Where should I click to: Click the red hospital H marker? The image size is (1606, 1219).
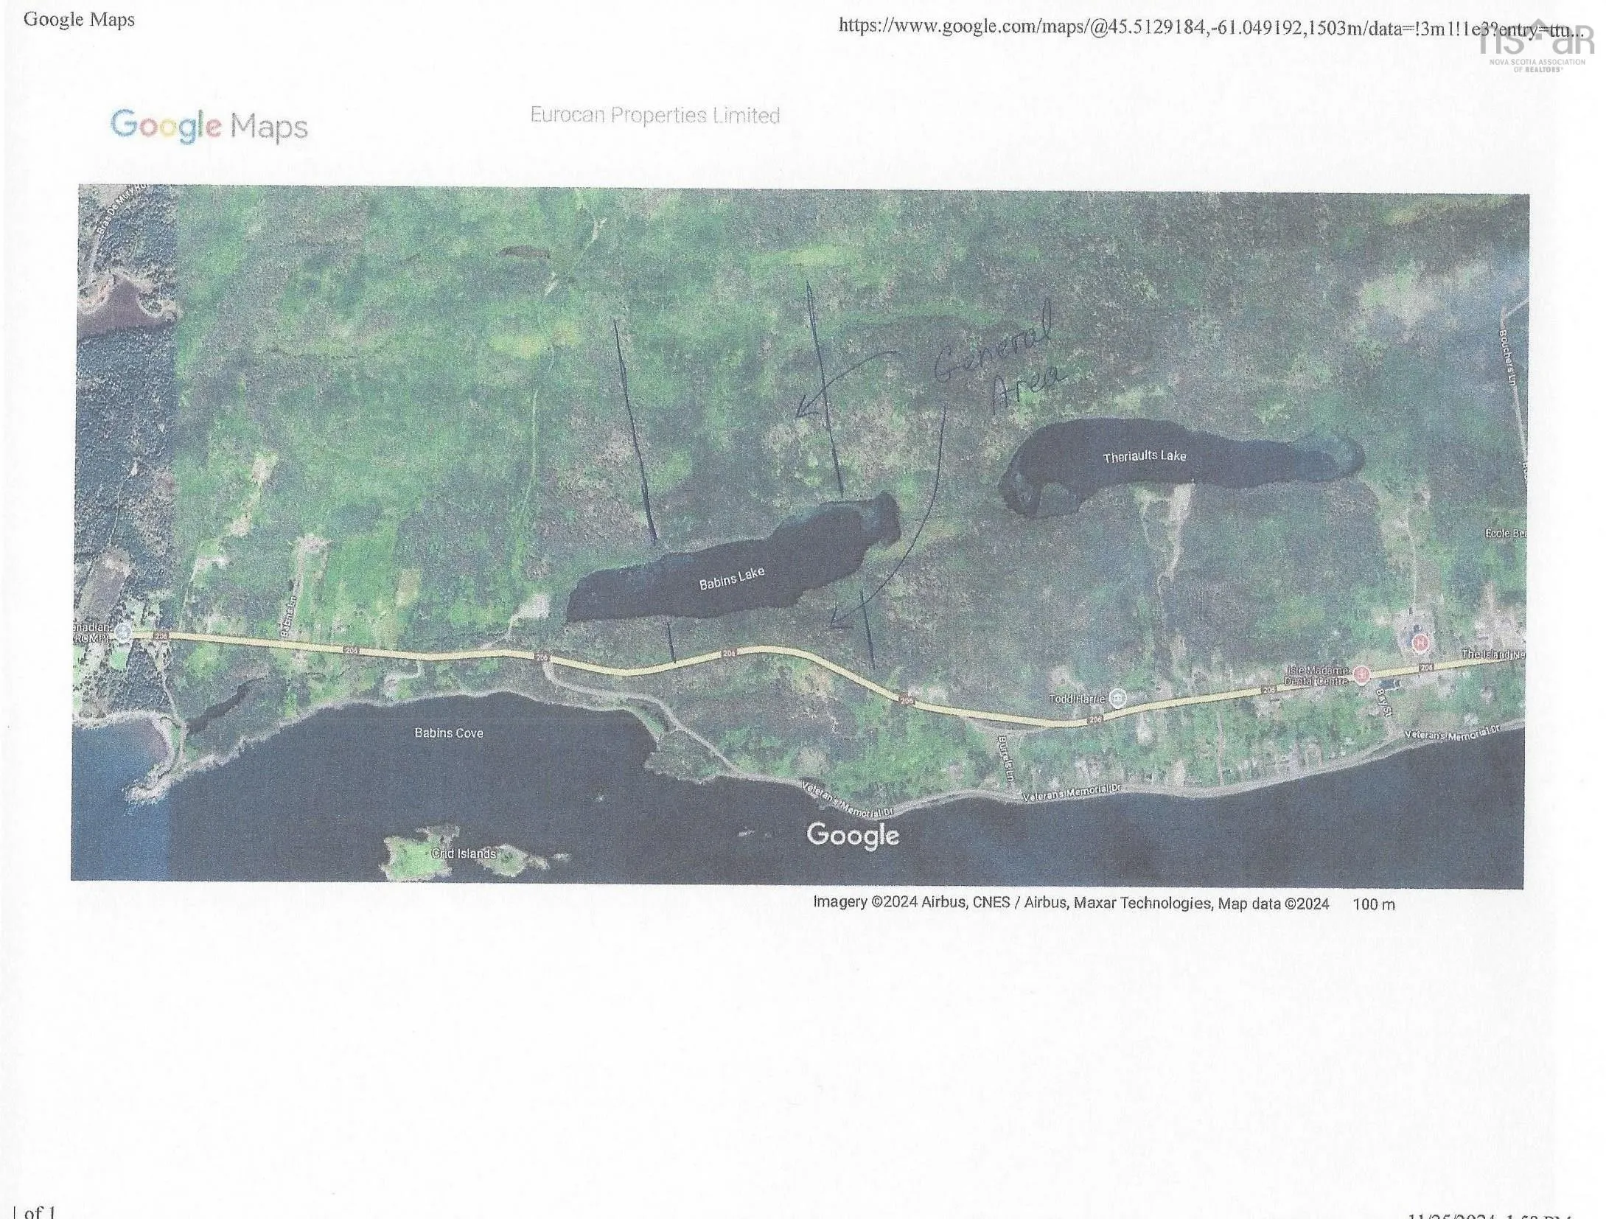(x=1420, y=642)
